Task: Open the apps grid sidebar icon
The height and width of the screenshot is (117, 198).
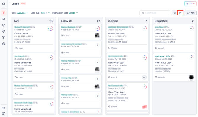Action: pyautogui.click(x=4, y=113)
